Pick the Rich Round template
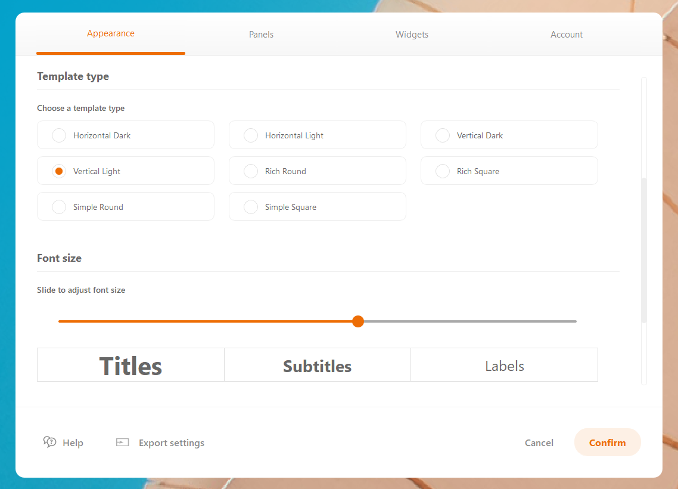Image resolution: width=678 pixels, height=489 pixels. (251, 171)
